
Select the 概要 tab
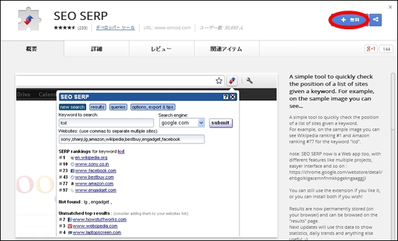click(x=32, y=48)
